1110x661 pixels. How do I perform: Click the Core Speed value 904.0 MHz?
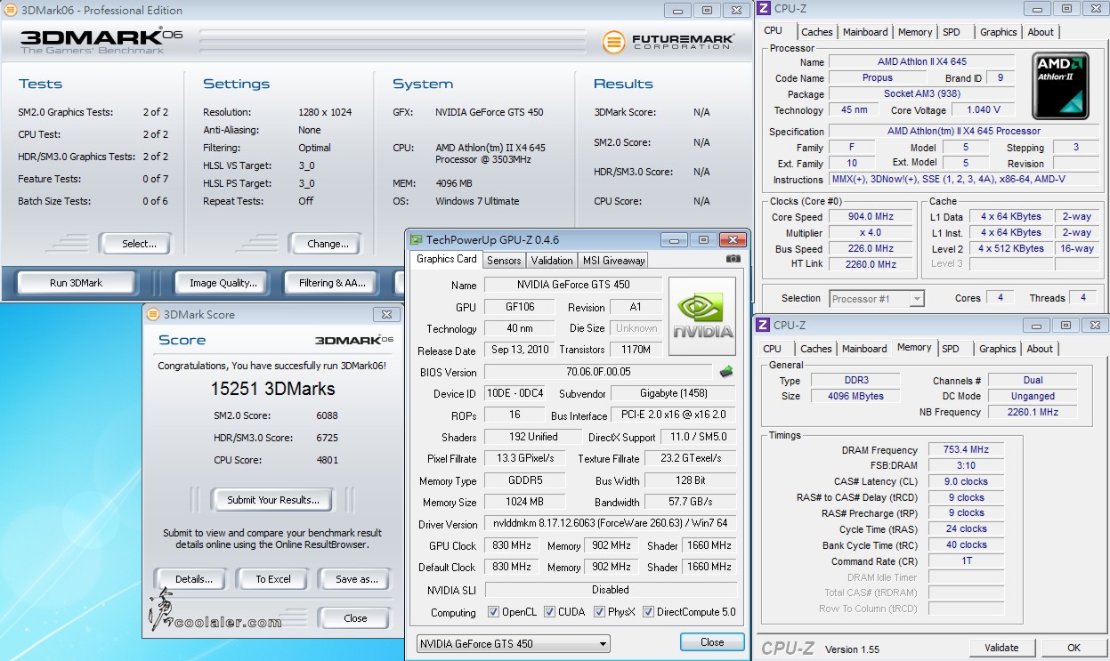click(871, 216)
